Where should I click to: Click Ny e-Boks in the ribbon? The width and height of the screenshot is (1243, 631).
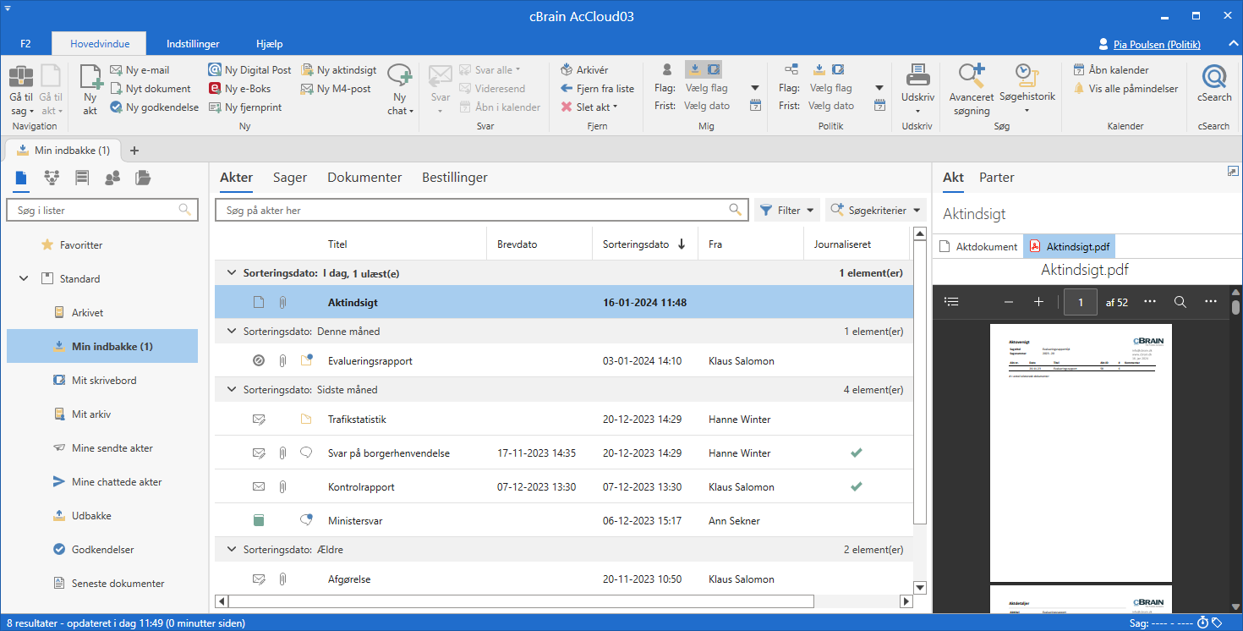tap(240, 89)
